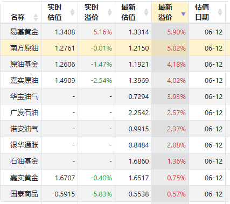The height and width of the screenshot is (204, 230).
Task: Sort by 估值日期 column arrows
Action: pyautogui.click(x=220, y=12)
